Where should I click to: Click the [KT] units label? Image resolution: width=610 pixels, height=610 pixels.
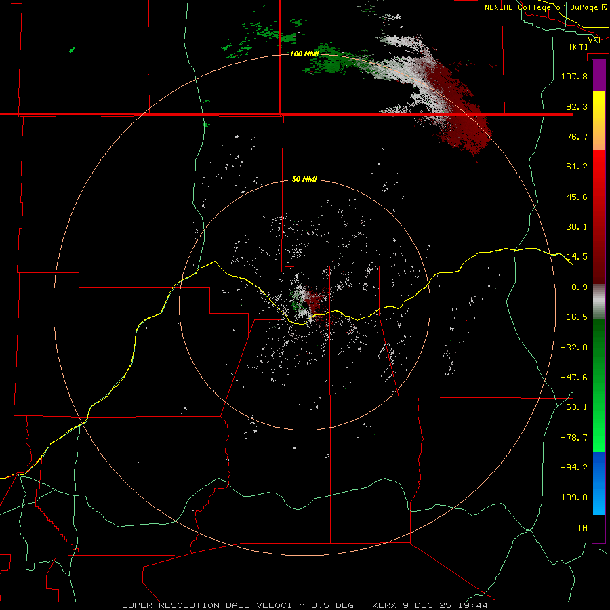(579, 47)
